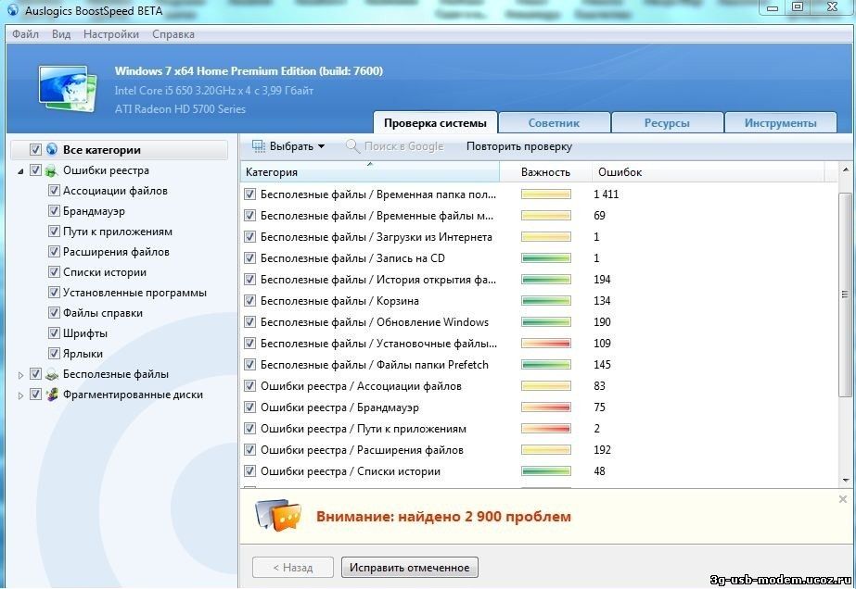Select the row Ошибки реестра / Ассоциации файлов
This screenshot has width=856, height=589.
tap(538, 386)
